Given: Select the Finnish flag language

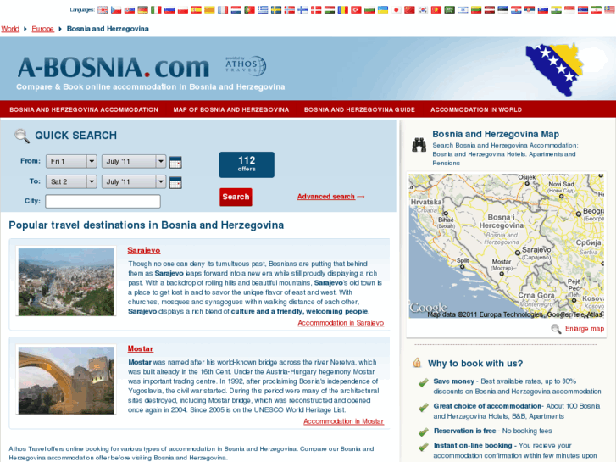Looking at the screenshot, I should click(302, 10).
